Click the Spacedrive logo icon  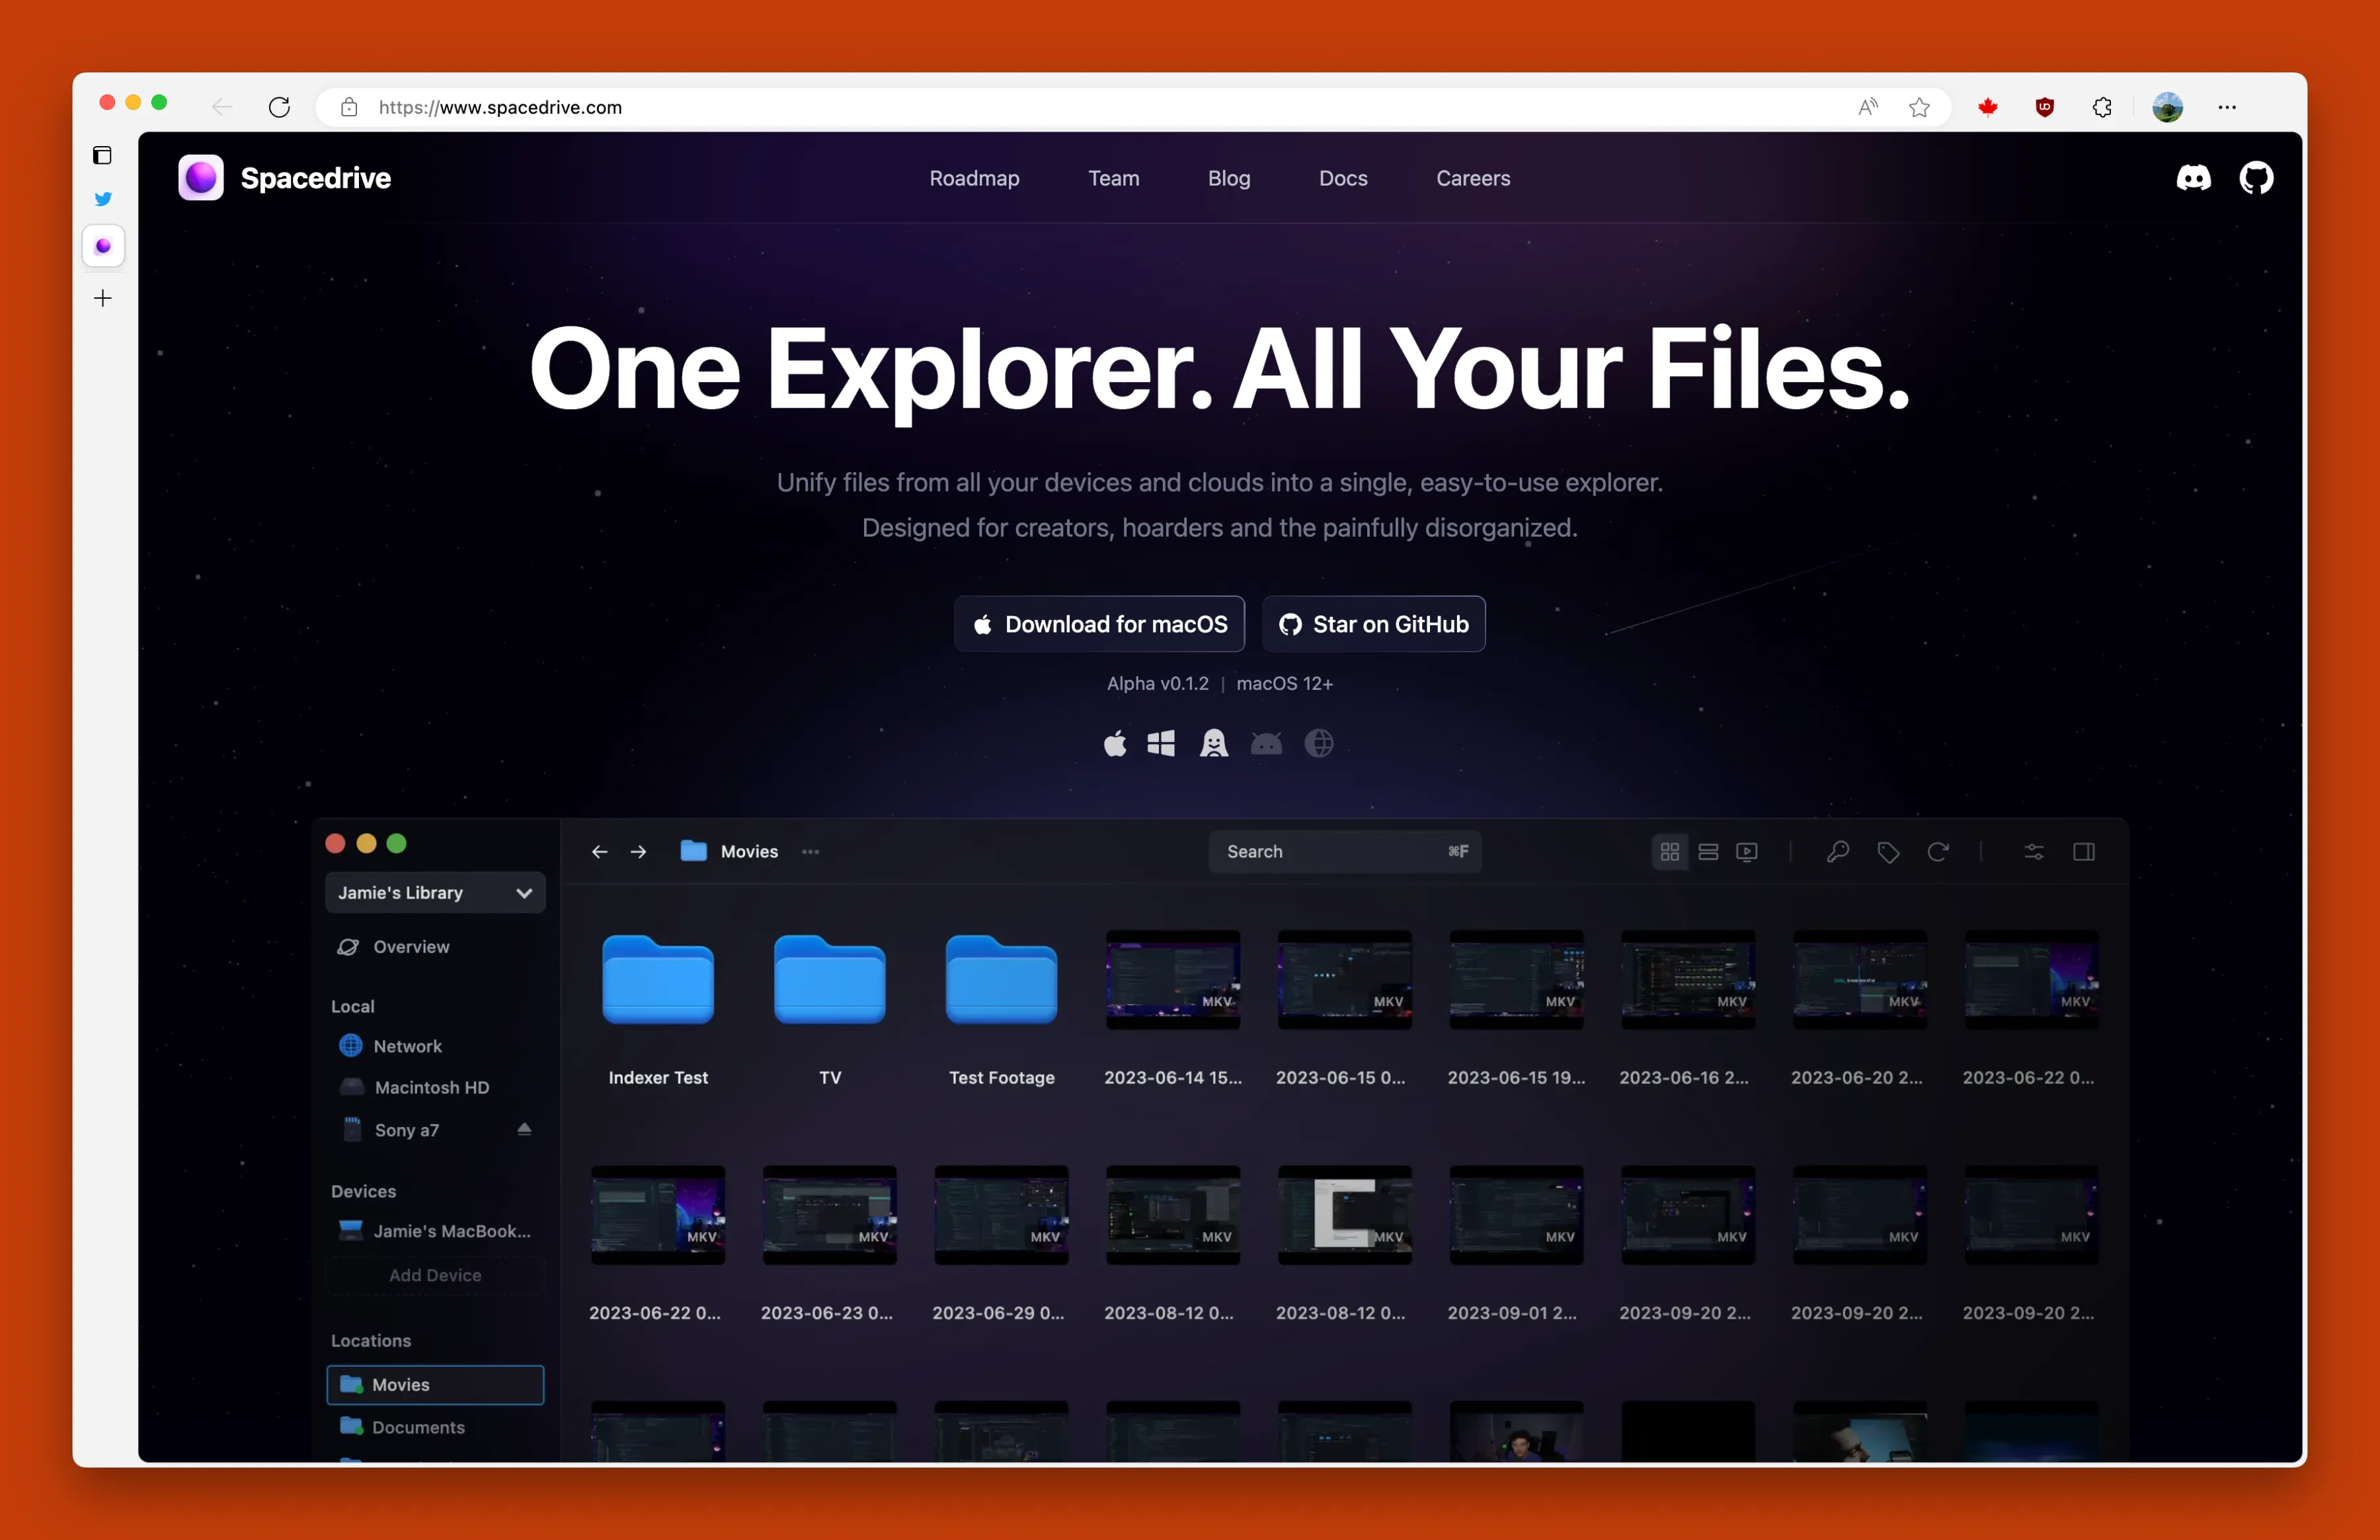pos(201,178)
